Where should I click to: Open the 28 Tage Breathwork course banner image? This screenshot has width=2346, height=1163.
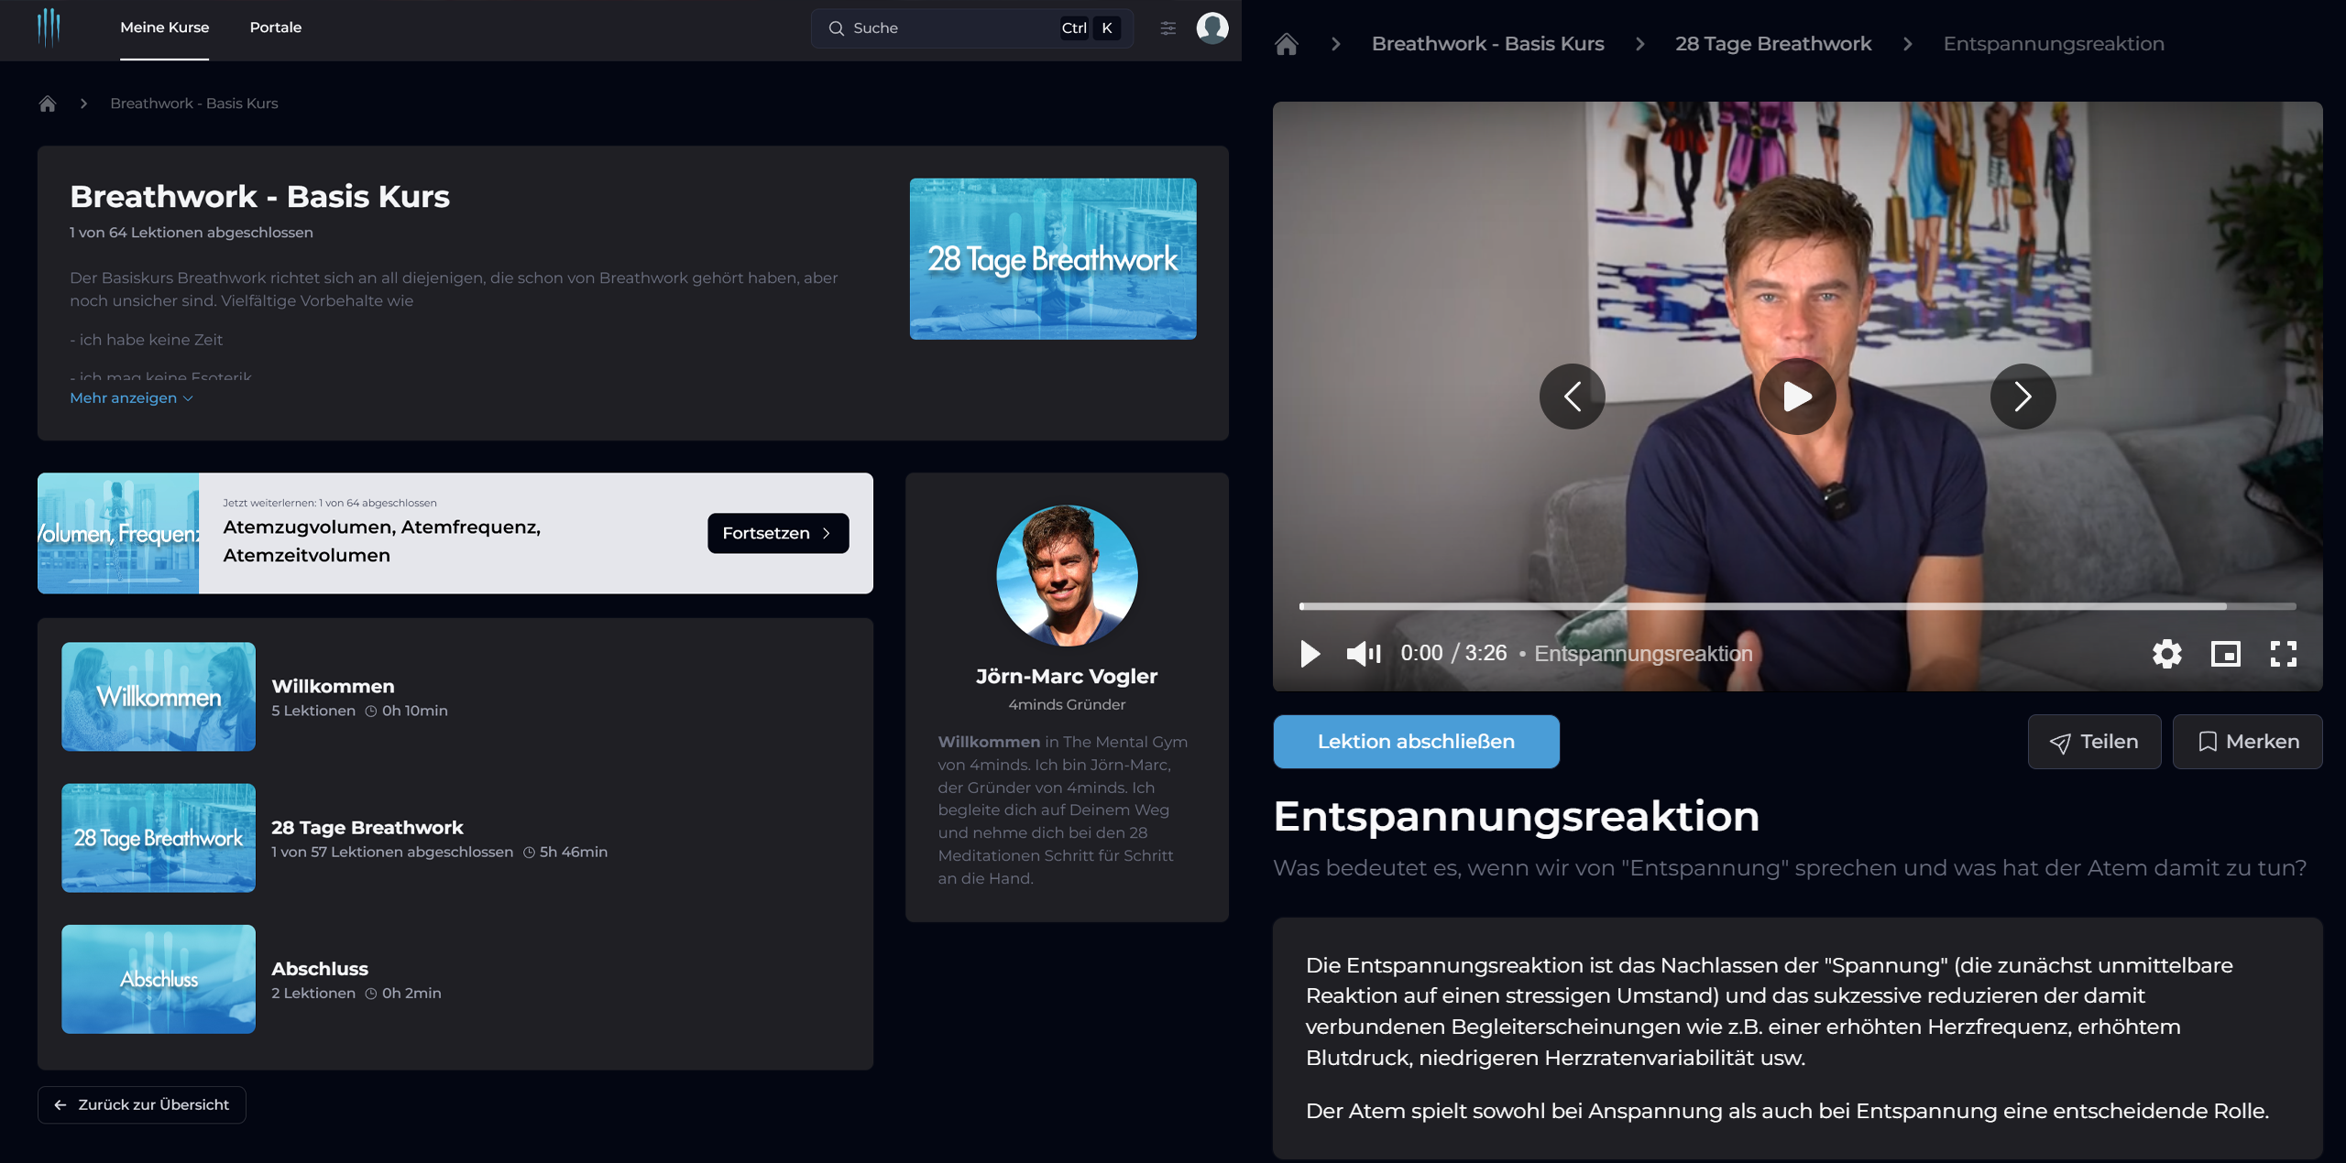click(x=1052, y=259)
